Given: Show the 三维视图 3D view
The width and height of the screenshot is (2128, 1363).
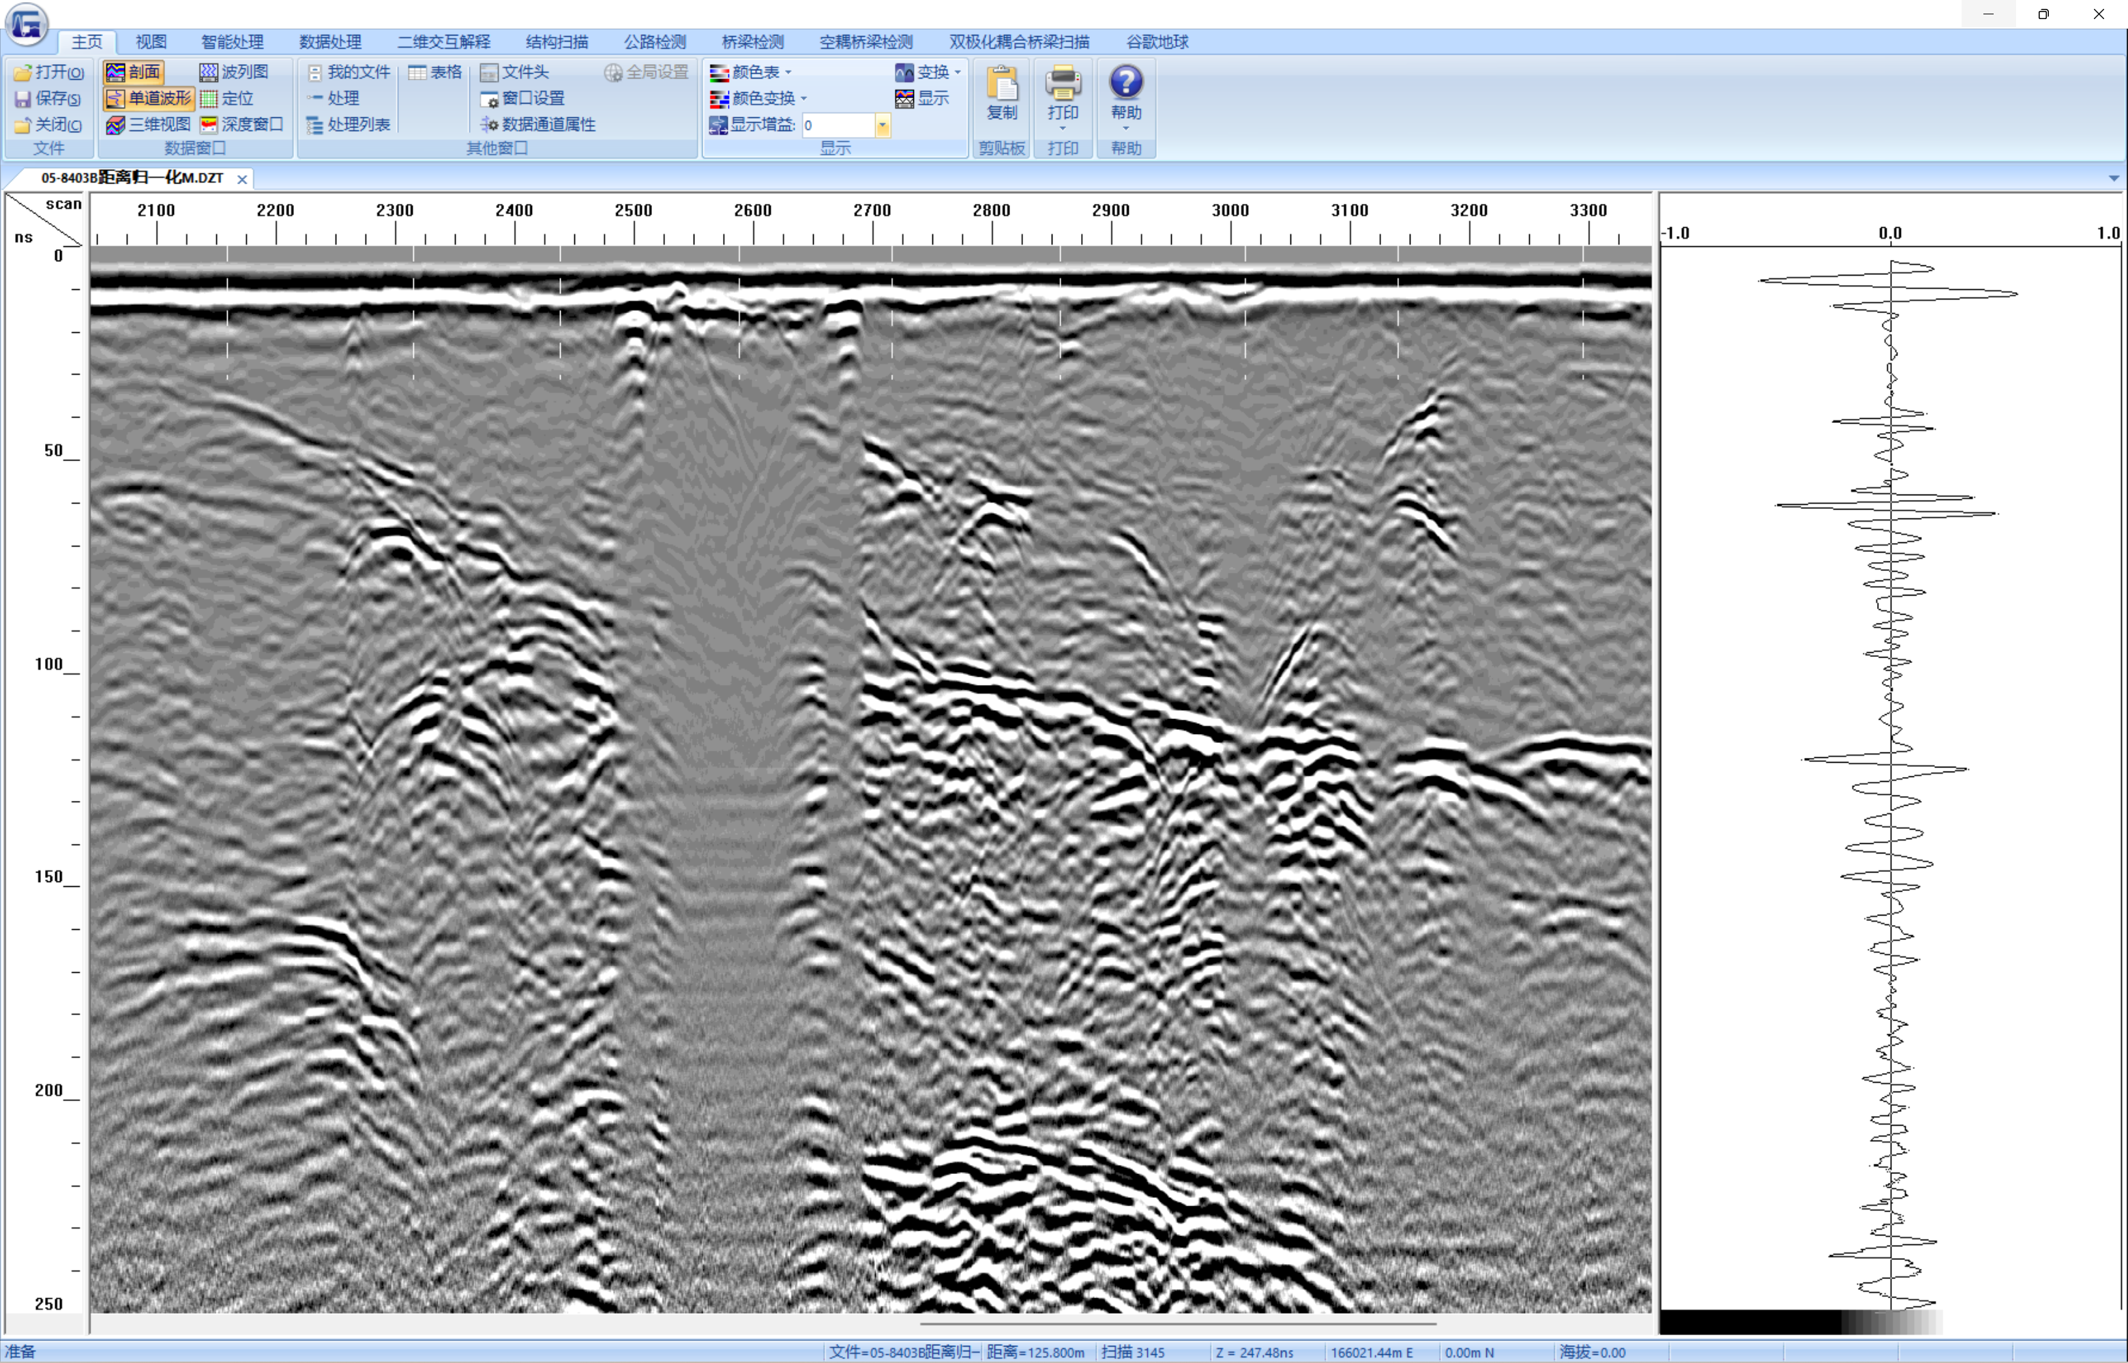Looking at the screenshot, I should (149, 125).
